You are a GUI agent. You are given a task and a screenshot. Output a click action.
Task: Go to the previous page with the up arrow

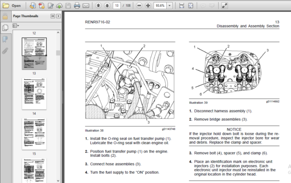(98, 6)
